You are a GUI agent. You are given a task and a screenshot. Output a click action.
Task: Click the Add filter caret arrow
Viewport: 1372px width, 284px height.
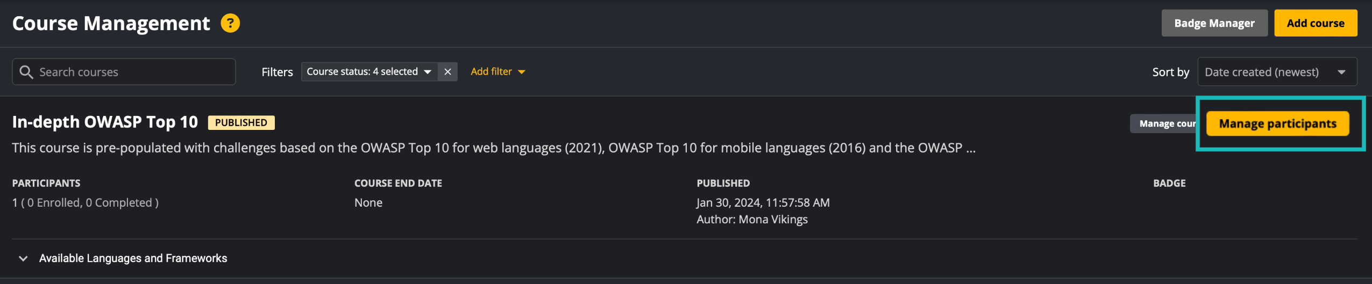(521, 72)
